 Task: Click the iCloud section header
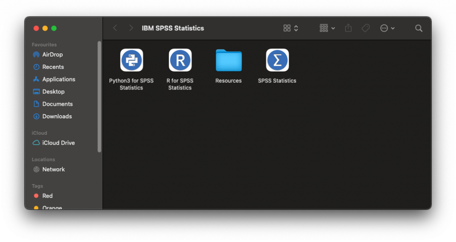pyautogui.click(x=39, y=133)
